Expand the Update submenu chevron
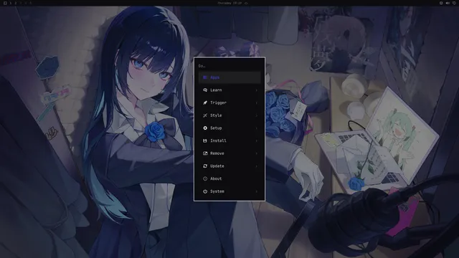 (257, 166)
